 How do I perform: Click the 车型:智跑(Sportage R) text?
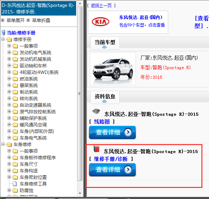pos(165,67)
